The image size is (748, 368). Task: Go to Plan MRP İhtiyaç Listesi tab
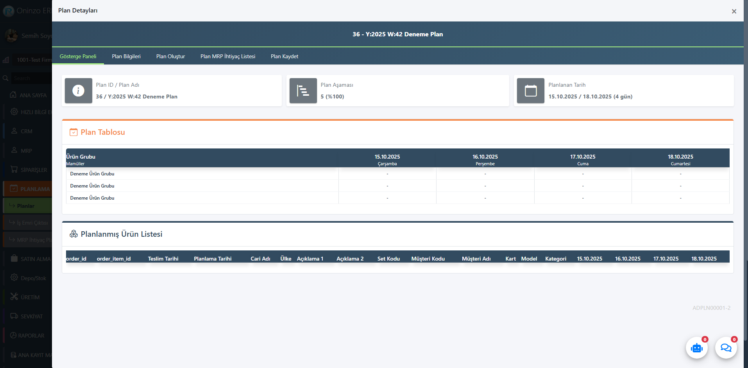click(x=228, y=56)
